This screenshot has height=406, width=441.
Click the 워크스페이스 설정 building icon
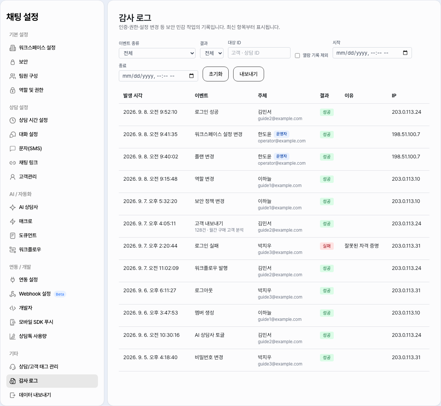pyautogui.click(x=13, y=48)
